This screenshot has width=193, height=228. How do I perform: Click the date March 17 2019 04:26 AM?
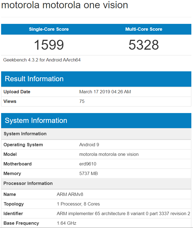(105, 92)
